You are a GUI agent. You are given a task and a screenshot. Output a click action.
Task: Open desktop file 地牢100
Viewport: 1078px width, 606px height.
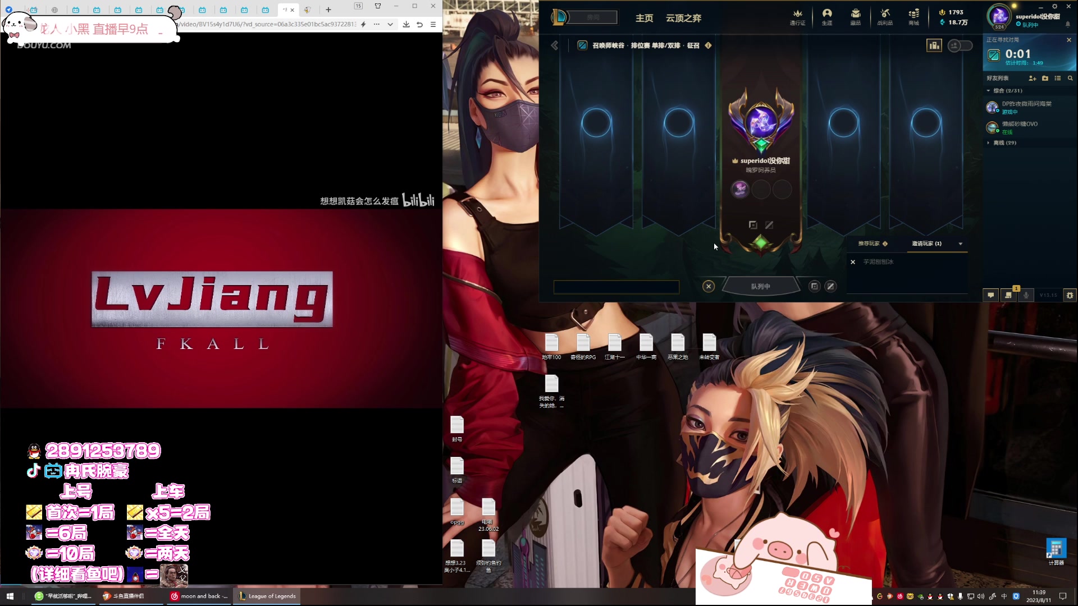pyautogui.click(x=551, y=347)
